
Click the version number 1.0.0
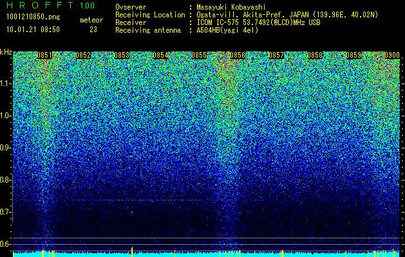(88, 5)
